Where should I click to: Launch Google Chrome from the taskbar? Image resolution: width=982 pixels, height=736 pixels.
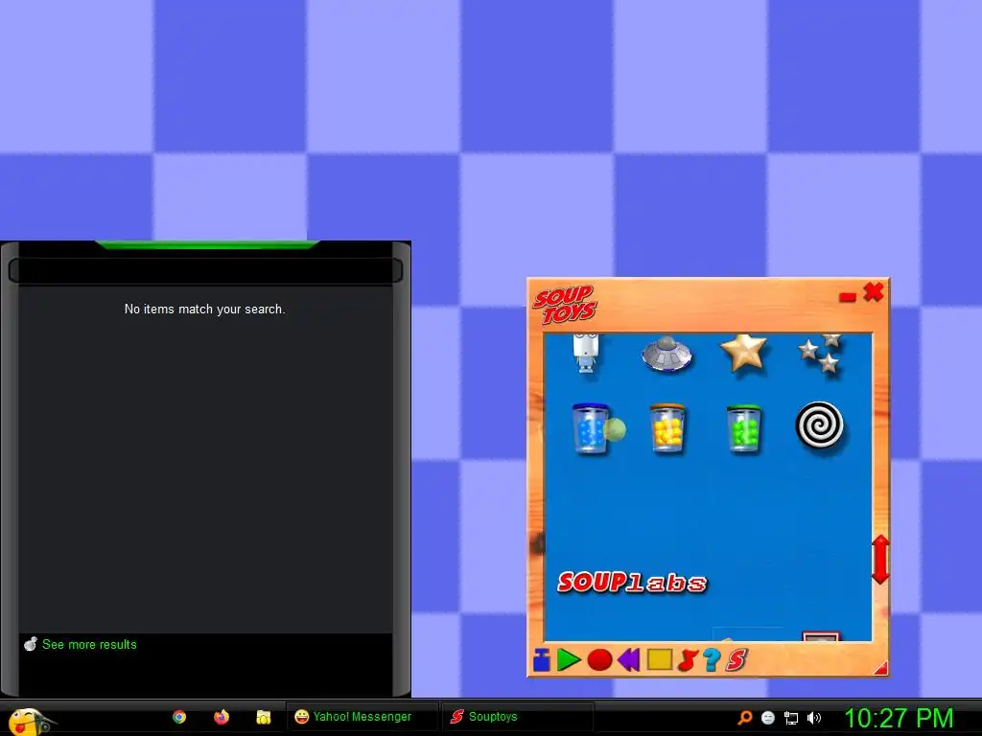pyautogui.click(x=179, y=717)
